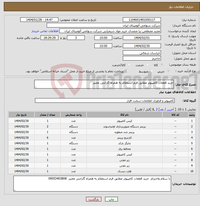Screen dimensions: 200x206
Task: Open the buyer contact info link
Action: [45, 31]
